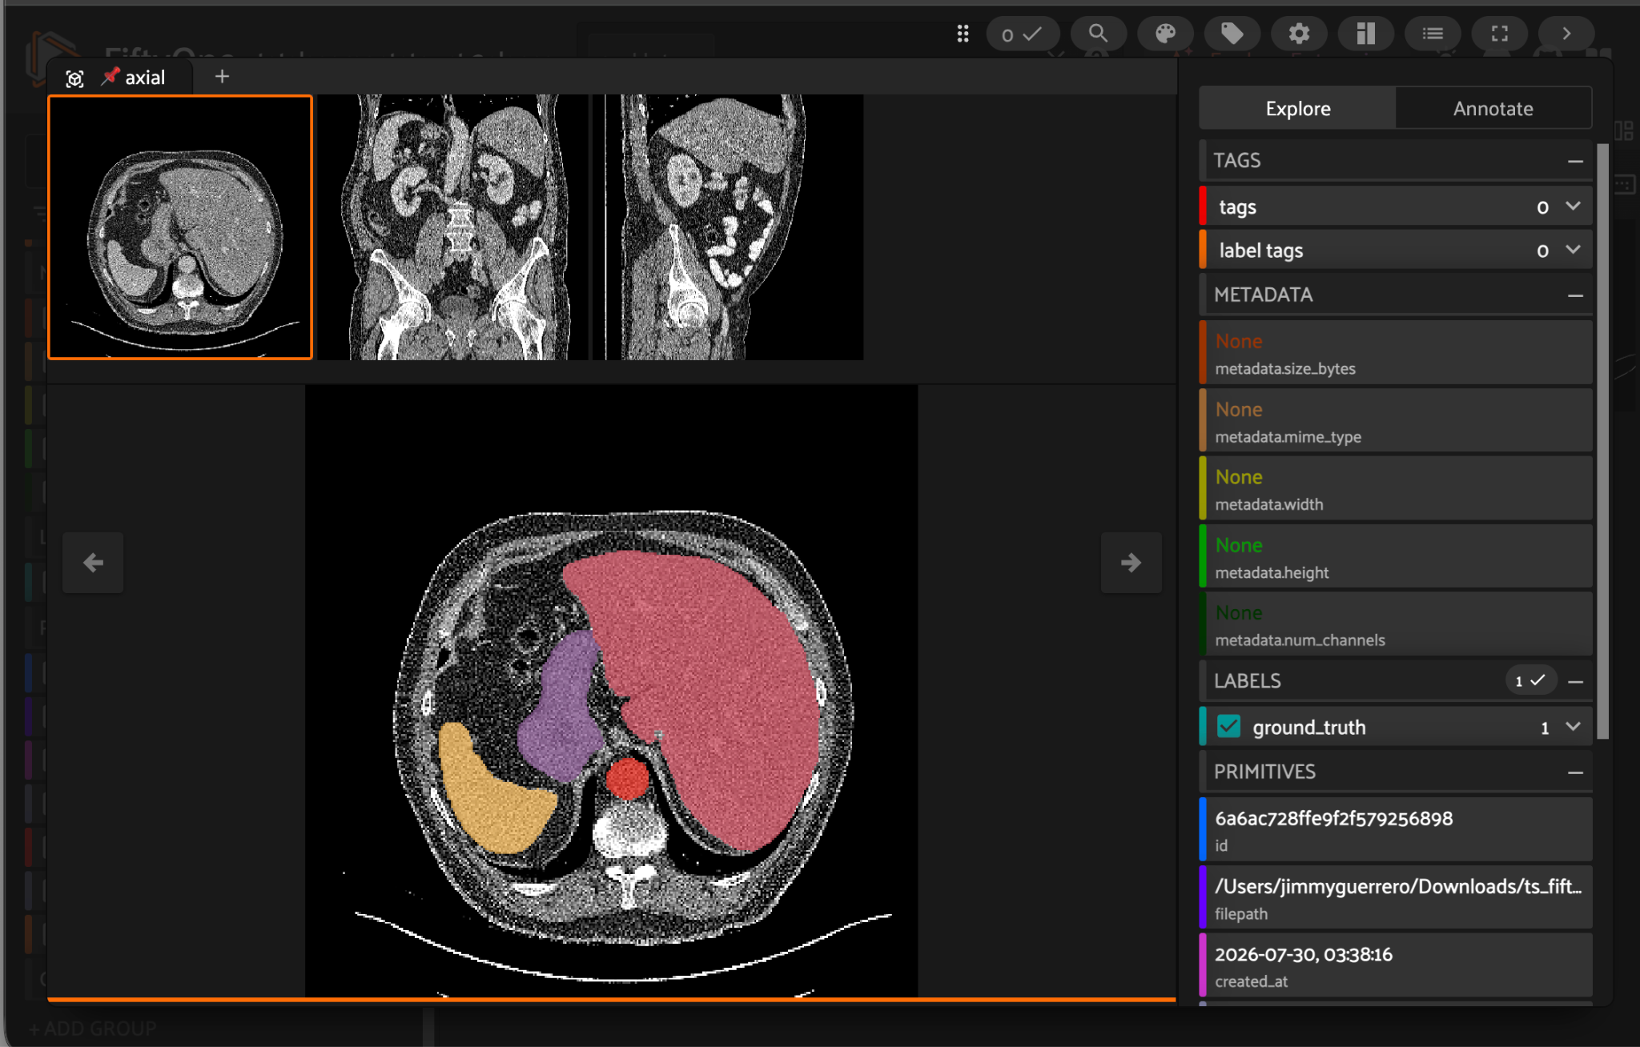Click the red aorta segmentation mask

coord(627,778)
